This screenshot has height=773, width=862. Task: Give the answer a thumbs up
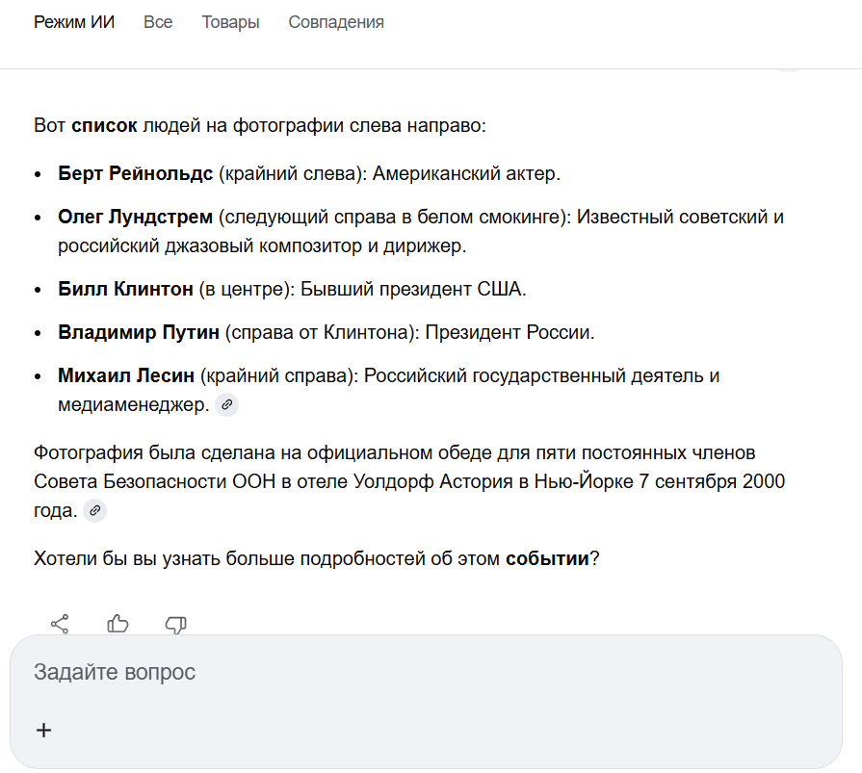tap(118, 624)
